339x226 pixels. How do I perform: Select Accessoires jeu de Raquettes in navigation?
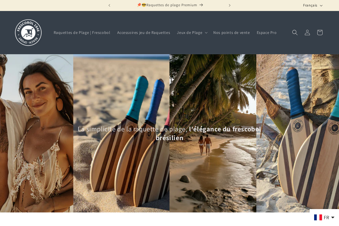coord(144,32)
